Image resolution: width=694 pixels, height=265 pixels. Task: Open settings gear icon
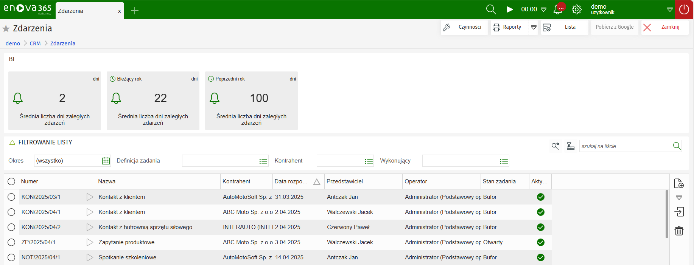coord(576,9)
